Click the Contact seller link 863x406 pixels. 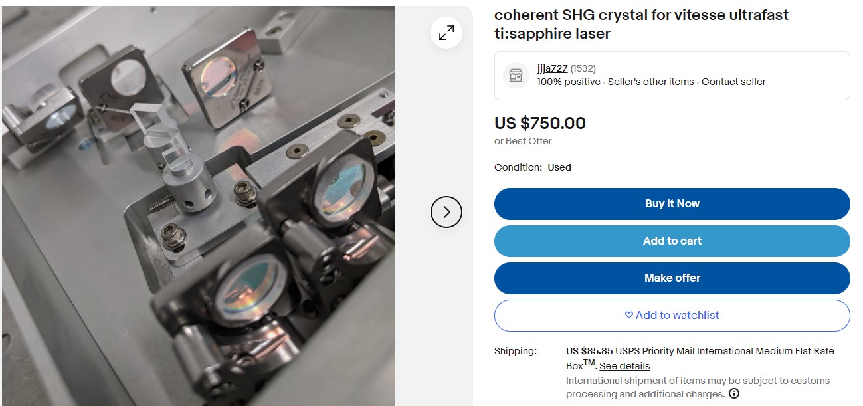click(733, 82)
